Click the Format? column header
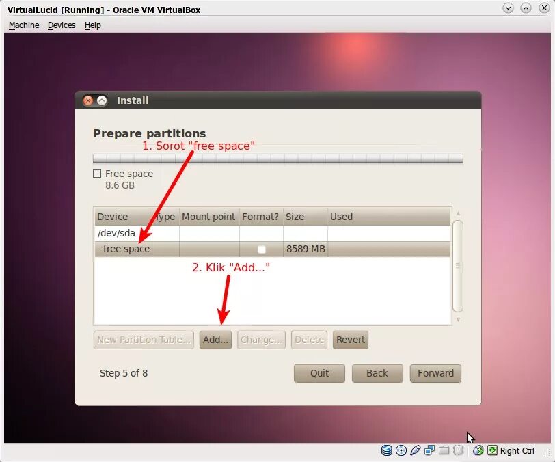555x462 pixels. [x=261, y=217]
